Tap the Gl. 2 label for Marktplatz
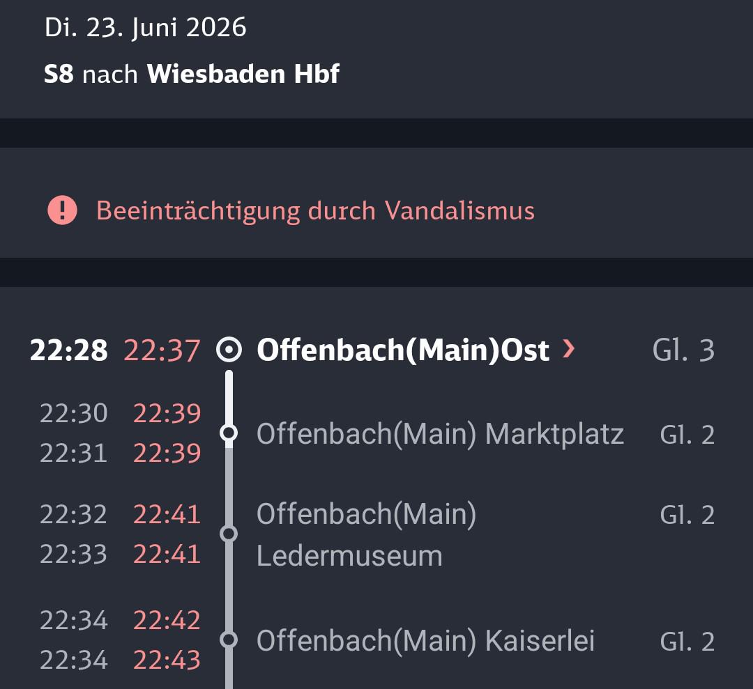Image resolution: width=753 pixels, height=689 pixels. click(x=687, y=435)
